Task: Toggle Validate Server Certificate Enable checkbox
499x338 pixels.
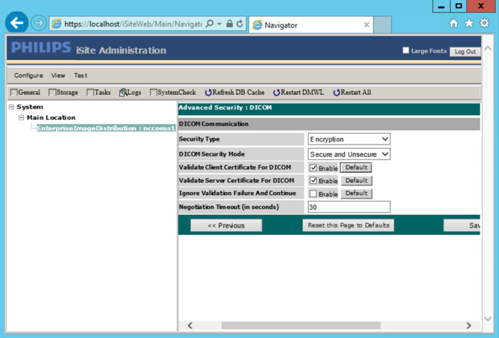Action: 313,181
